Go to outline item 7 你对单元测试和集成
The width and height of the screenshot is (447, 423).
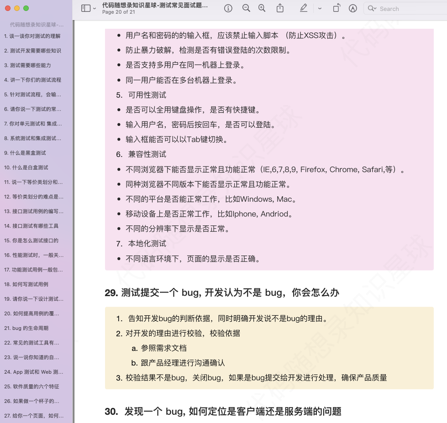pyautogui.click(x=33, y=124)
